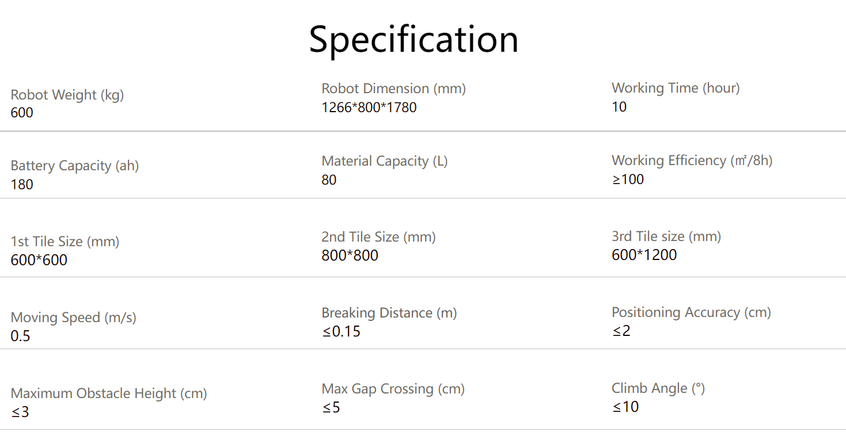Screen dimensions: 846x432
Task: Click the Max Gap Crossing (cm) label
Action: tap(393, 389)
